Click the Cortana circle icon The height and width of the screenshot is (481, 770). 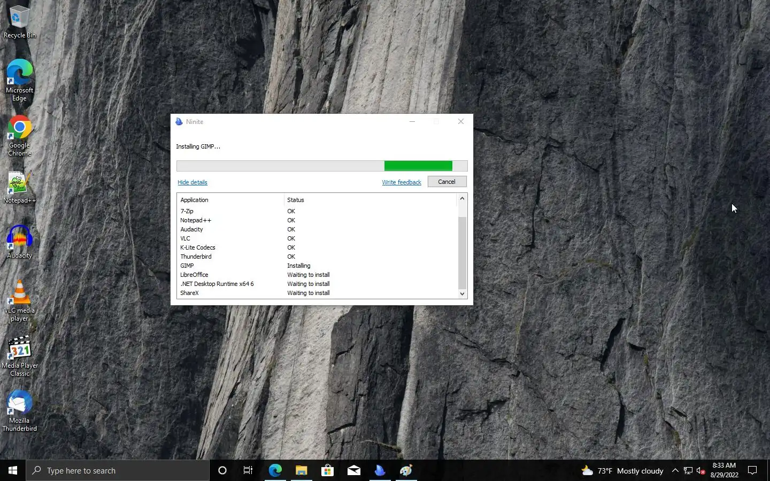coord(222,470)
